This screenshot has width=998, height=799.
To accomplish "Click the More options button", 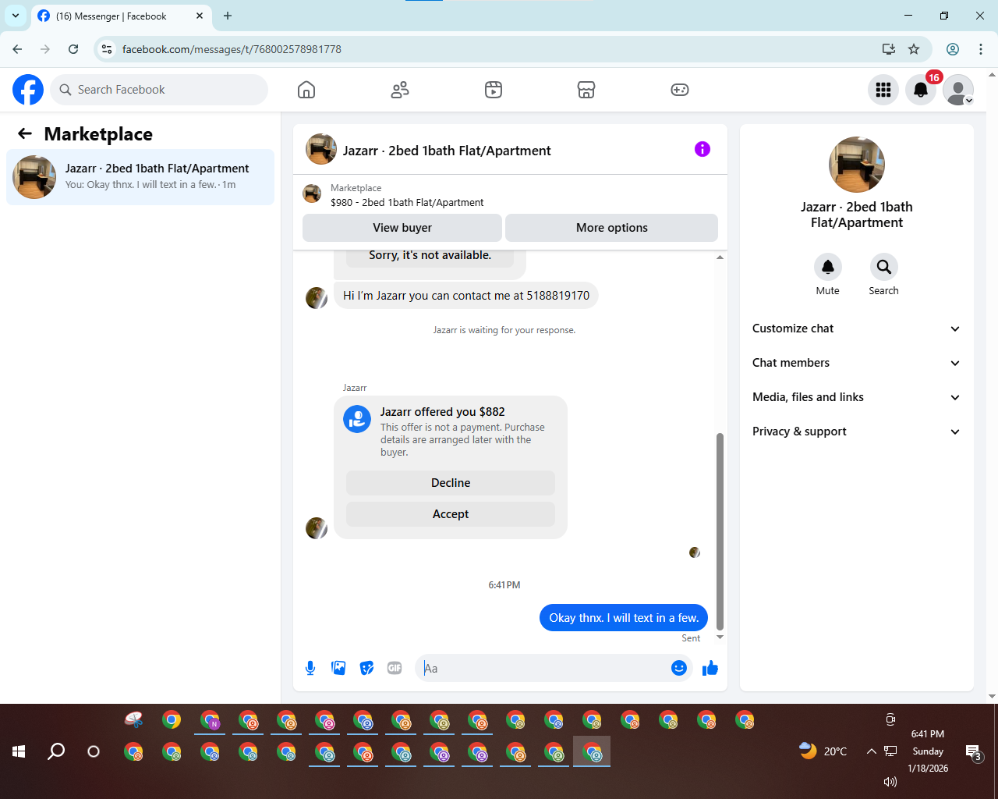I will tap(612, 228).
